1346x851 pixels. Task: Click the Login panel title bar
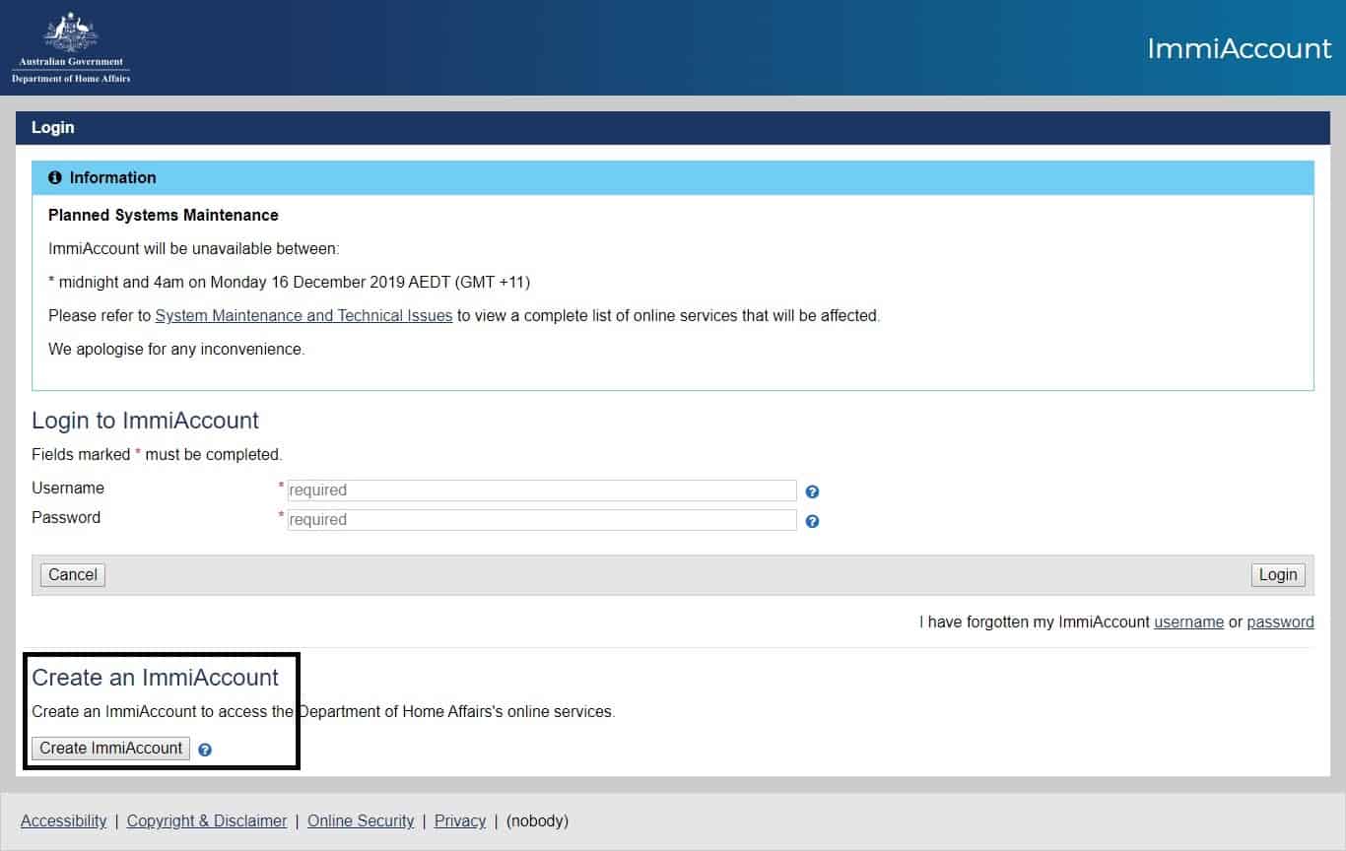(x=672, y=128)
